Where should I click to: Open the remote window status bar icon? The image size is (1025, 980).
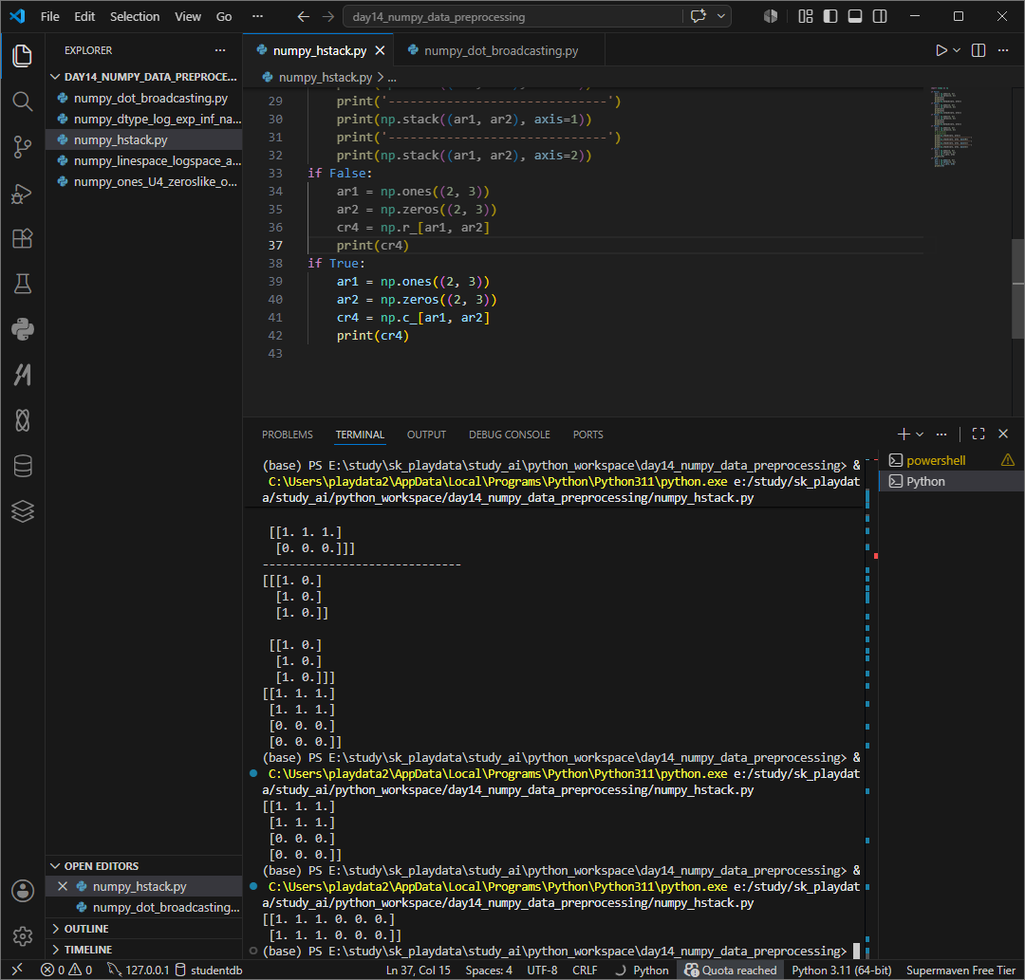tap(18, 970)
